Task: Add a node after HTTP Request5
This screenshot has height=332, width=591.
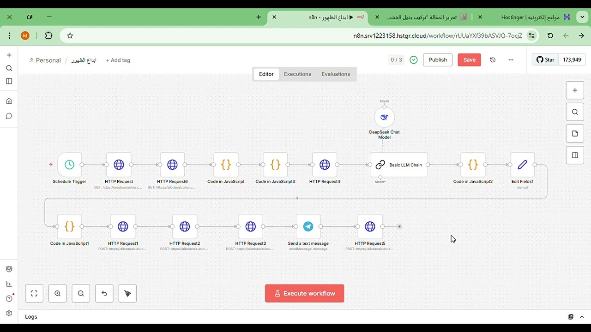Action: (399, 226)
